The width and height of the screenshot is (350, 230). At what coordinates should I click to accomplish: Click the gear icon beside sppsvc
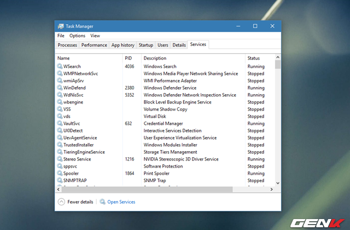pyautogui.click(x=60, y=166)
